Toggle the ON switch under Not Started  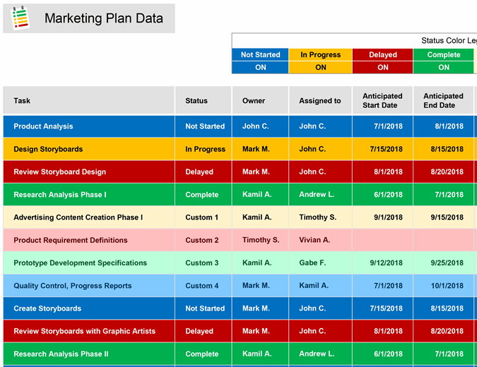click(x=260, y=68)
